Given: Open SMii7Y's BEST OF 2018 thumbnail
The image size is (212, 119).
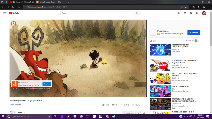Looking at the screenshot, I should coord(160,78).
